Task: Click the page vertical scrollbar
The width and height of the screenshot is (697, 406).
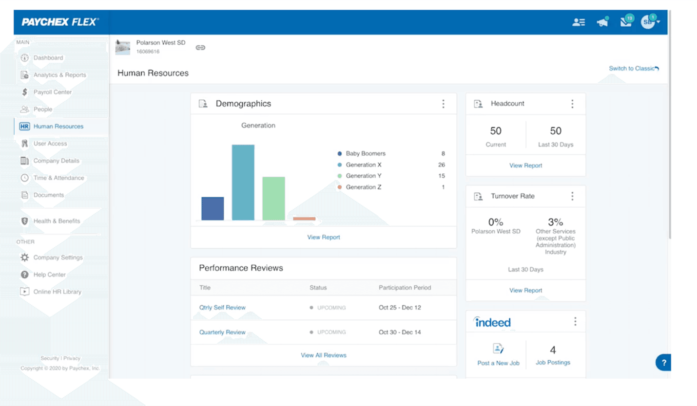Action: (671, 124)
